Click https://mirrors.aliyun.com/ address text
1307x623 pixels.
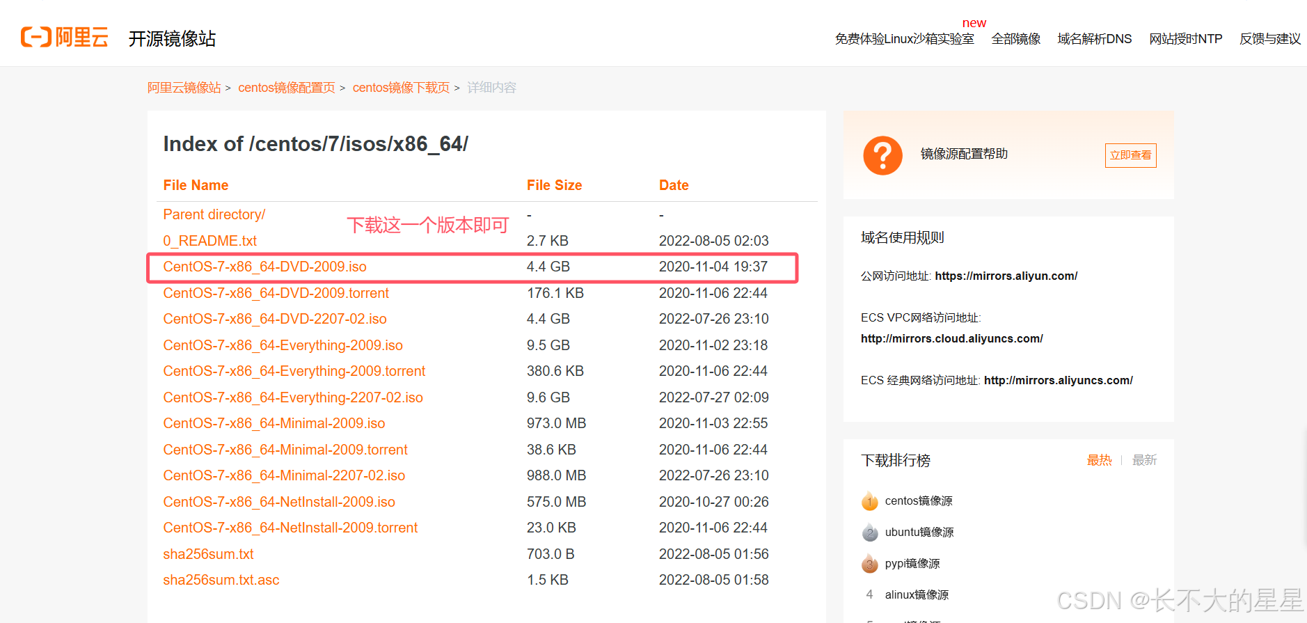tap(1006, 276)
